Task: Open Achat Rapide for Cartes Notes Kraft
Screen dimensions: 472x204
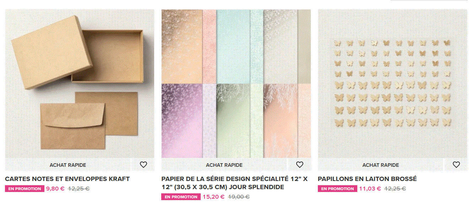Action: click(68, 165)
